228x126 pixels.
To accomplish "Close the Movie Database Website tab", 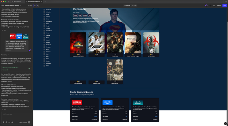I will click(42, 2).
